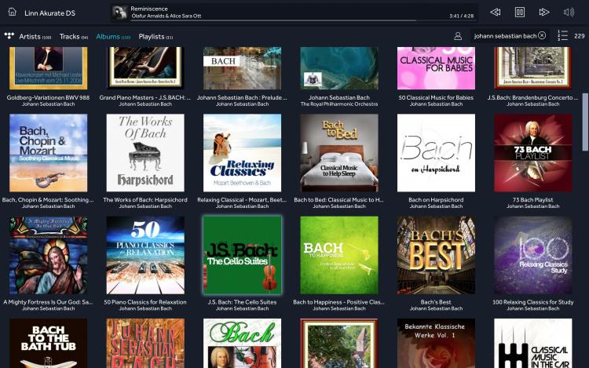Open Bach to Bed album cover

tap(339, 153)
